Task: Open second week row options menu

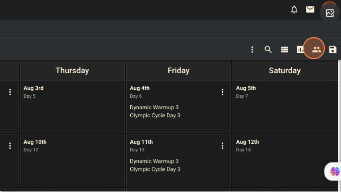Action: 10,146
